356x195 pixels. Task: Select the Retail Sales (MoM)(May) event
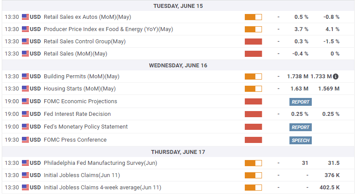pos(75,54)
